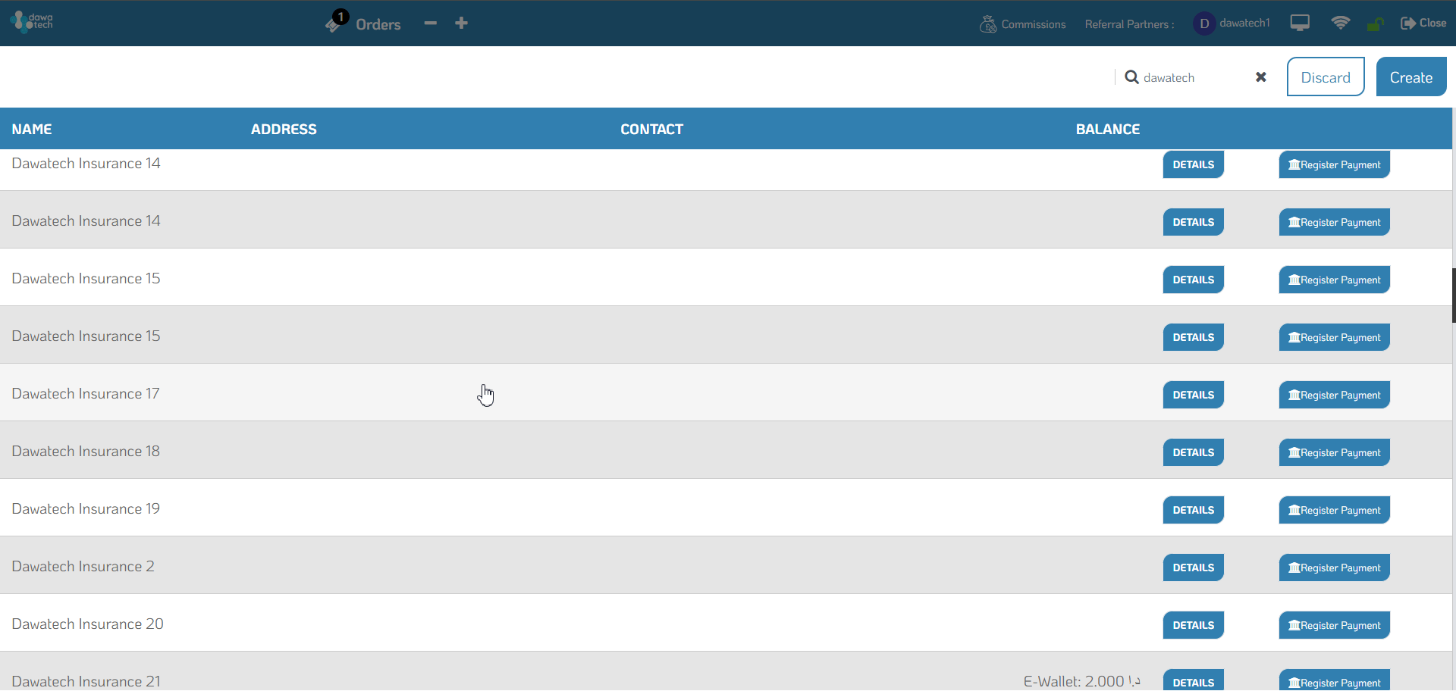Remove current order with minus icon
This screenshot has height=691, width=1456.
tap(431, 23)
